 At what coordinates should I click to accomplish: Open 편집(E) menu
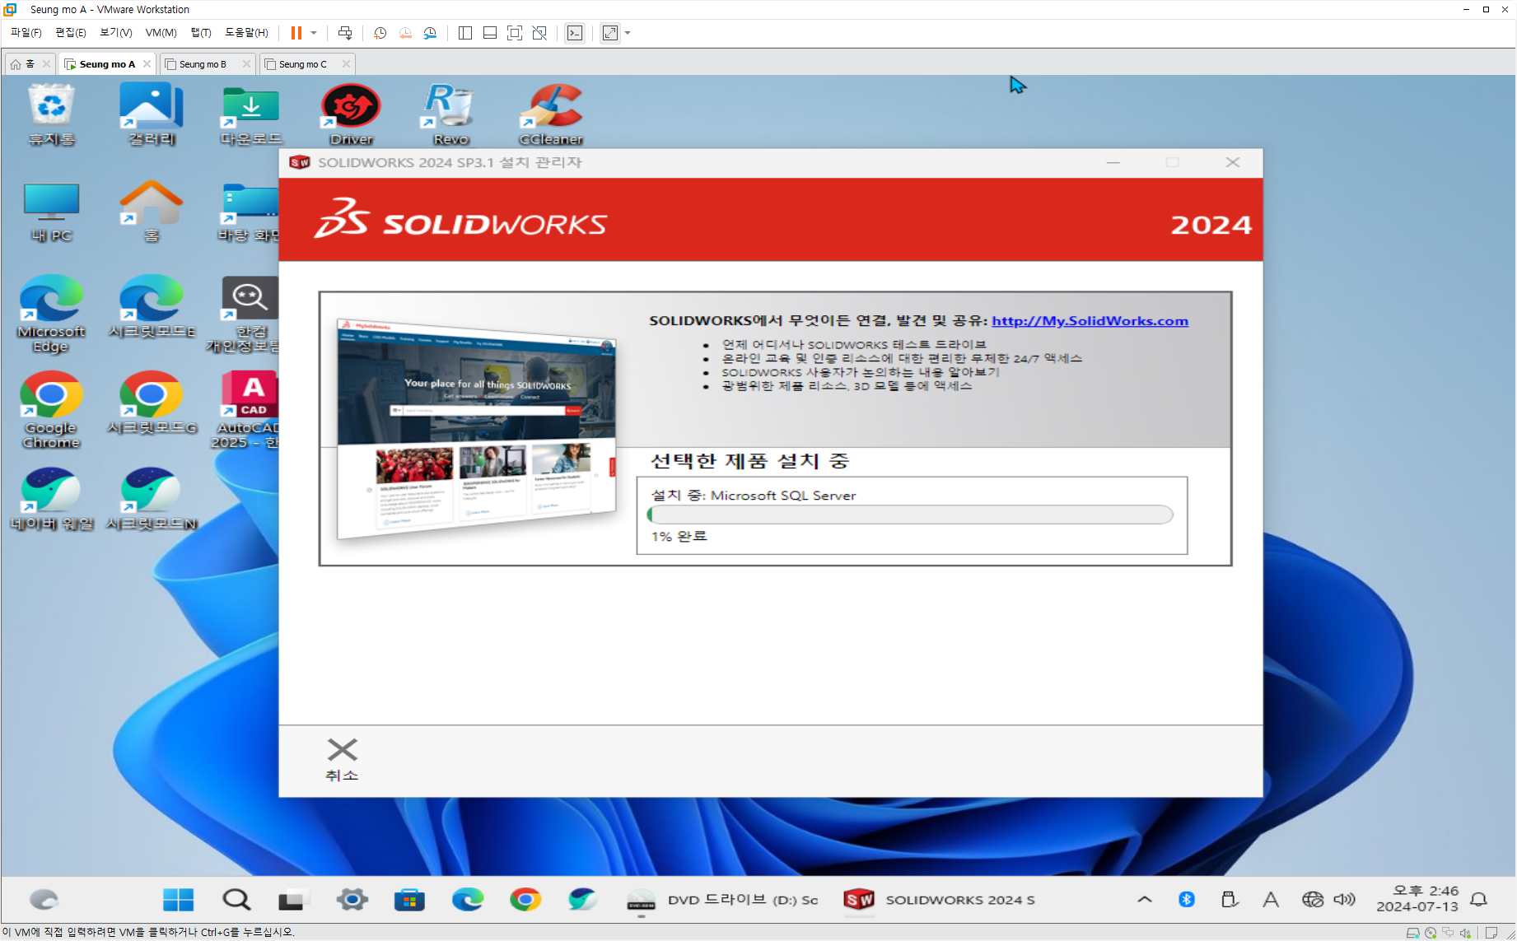point(71,33)
